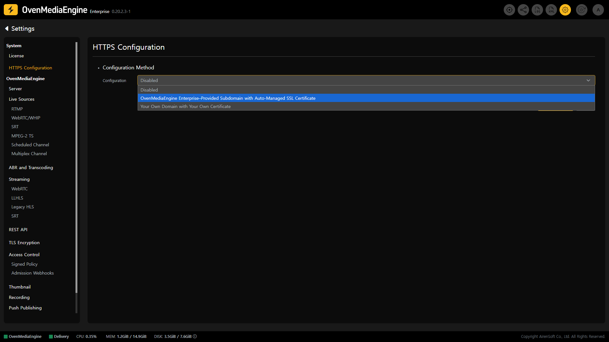Click the OvenMediaEngine lightning logo
Screen dimensions: 609x342
pyautogui.click(x=11, y=10)
